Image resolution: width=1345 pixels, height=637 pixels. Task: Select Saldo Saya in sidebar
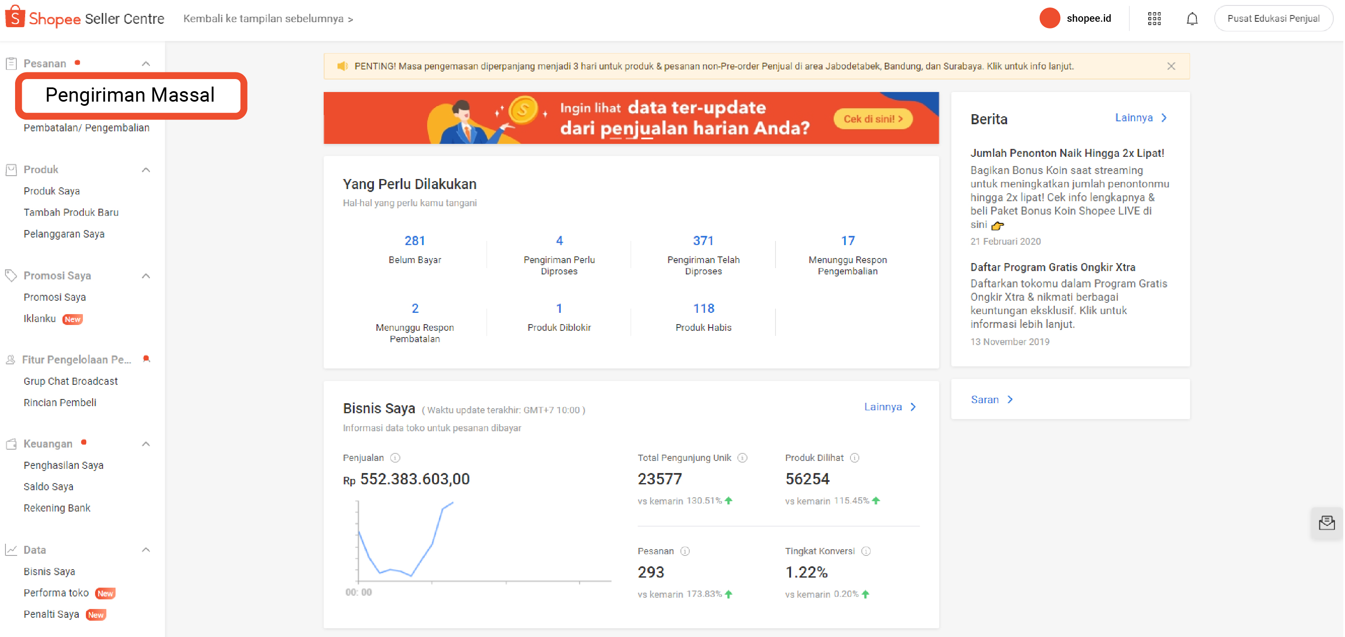pyautogui.click(x=49, y=486)
